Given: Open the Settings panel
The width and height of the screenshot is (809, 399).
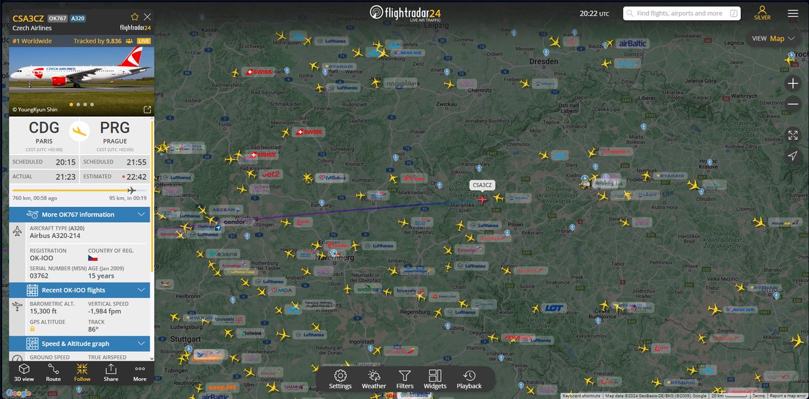Looking at the screenshot, I should click(340, 379).
